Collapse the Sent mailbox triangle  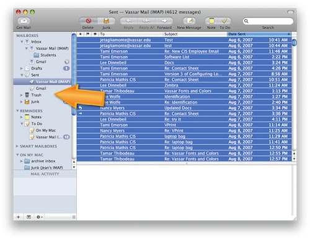pos(22,75)
